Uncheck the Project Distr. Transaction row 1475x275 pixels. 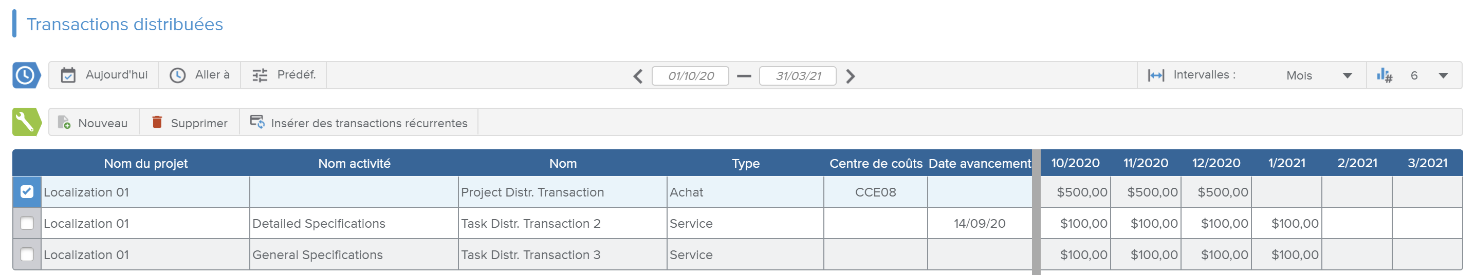(27, 192)
